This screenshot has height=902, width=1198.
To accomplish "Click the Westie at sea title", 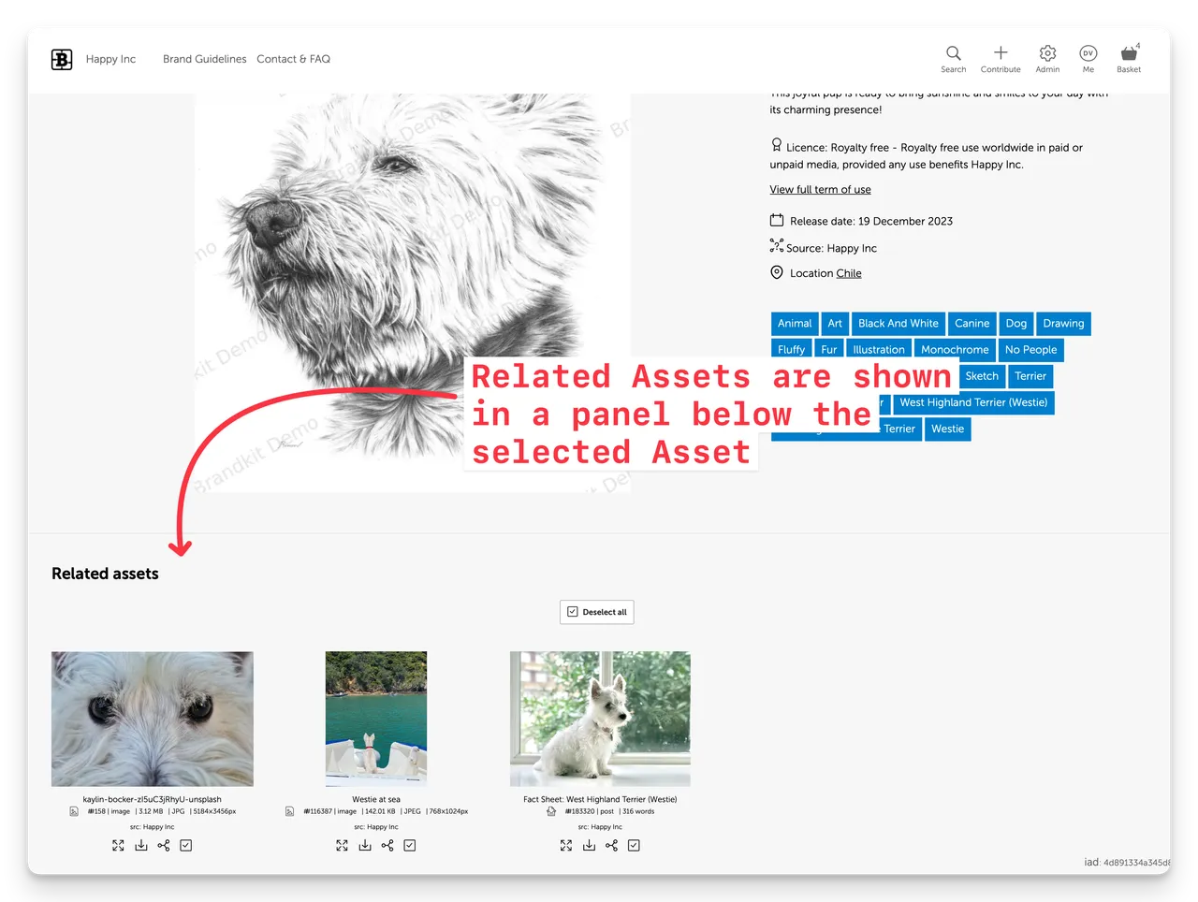I will click(x=376, y=799).
